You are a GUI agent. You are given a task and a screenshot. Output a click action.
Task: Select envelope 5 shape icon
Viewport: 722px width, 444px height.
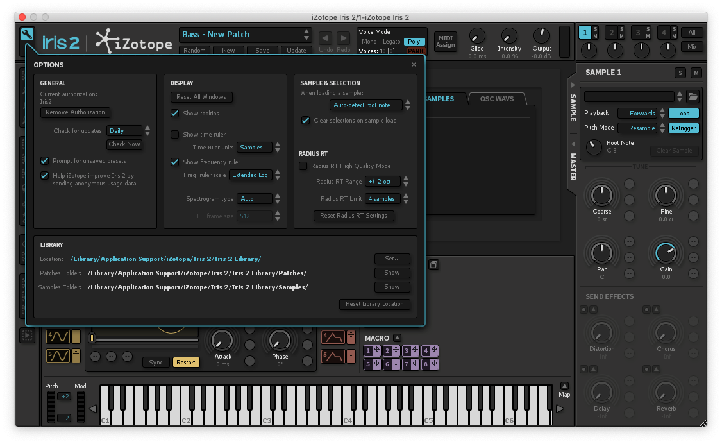(x=333, y=356)
